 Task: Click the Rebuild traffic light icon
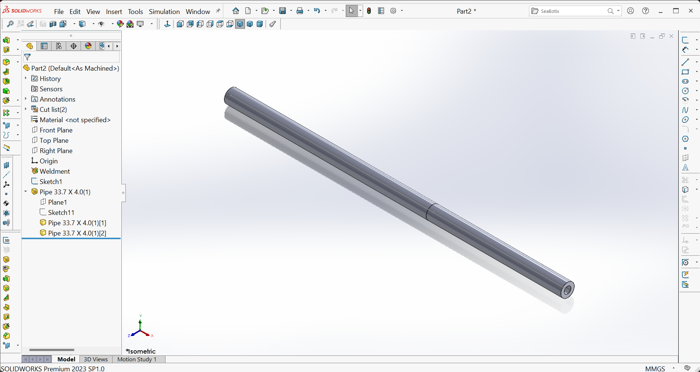coord(369,11)
